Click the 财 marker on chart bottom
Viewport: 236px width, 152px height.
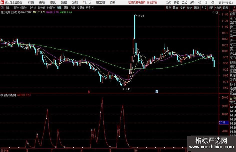click(157, 91)
